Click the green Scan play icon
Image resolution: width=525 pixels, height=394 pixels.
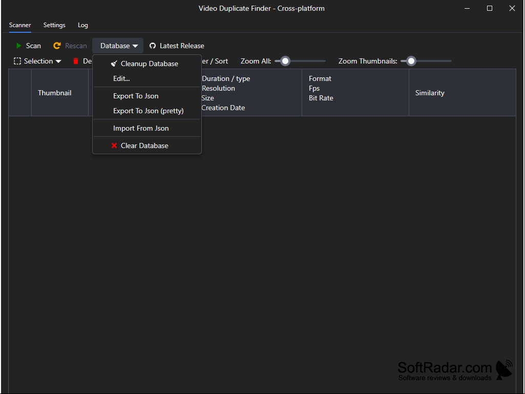19,46
